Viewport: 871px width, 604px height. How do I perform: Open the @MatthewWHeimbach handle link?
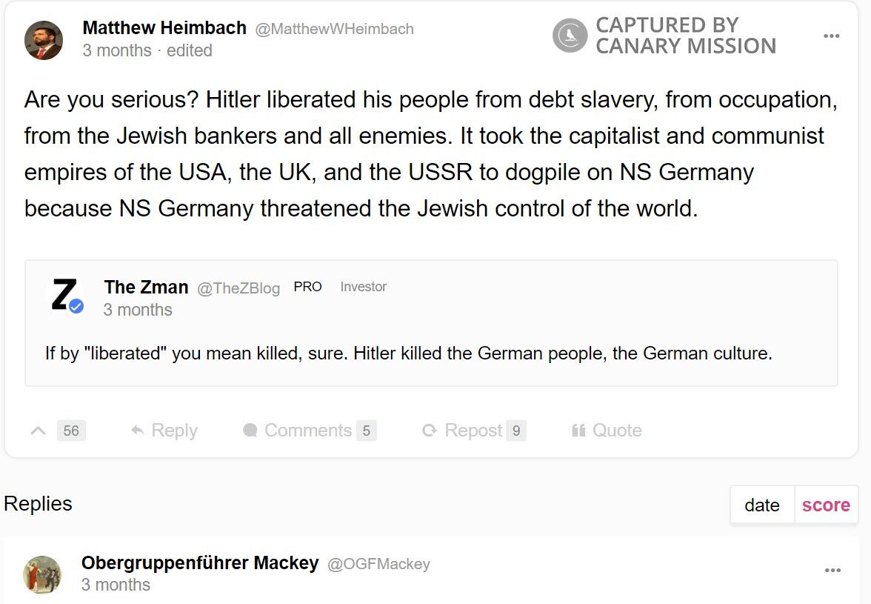point(335,29)
